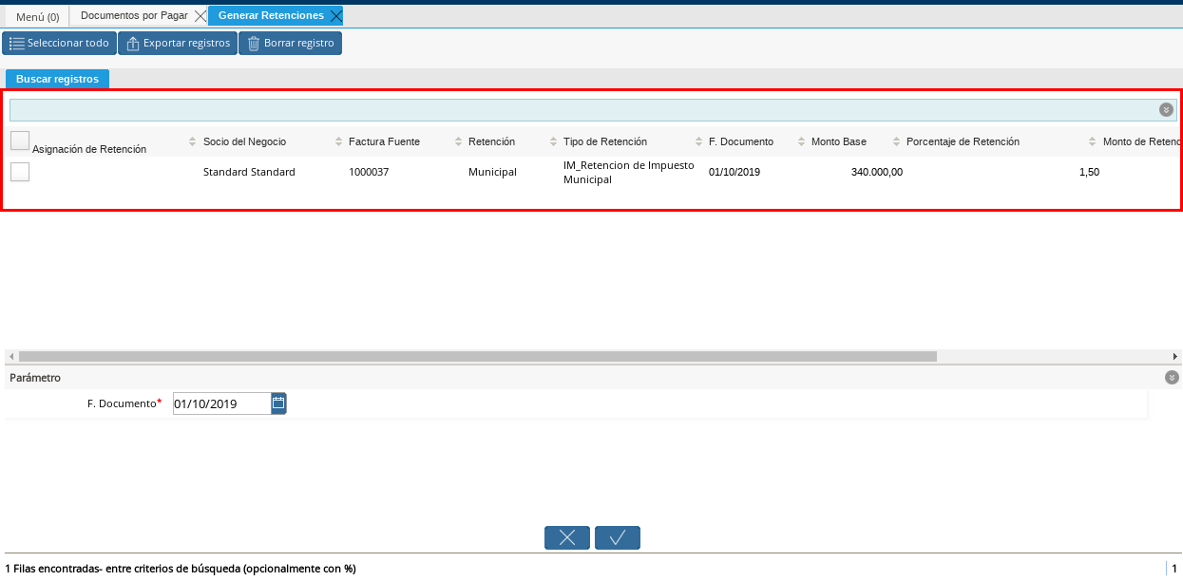Click the 01/10/2019 table date cell
Image resolution: width=1183 pixels, height=581 pixels.
(735, 172)
